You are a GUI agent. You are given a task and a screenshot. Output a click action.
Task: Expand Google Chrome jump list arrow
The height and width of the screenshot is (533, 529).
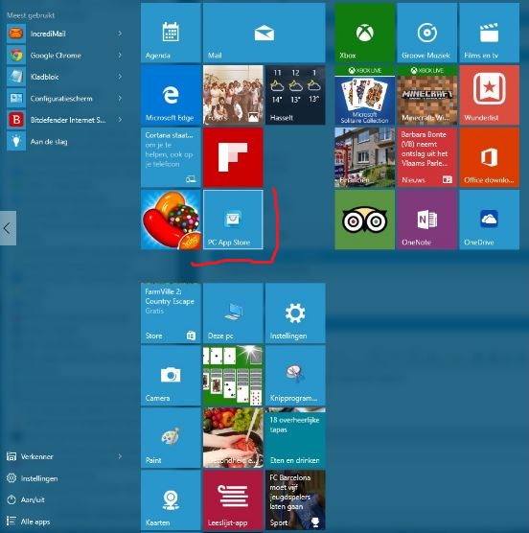tap(120, 55)
